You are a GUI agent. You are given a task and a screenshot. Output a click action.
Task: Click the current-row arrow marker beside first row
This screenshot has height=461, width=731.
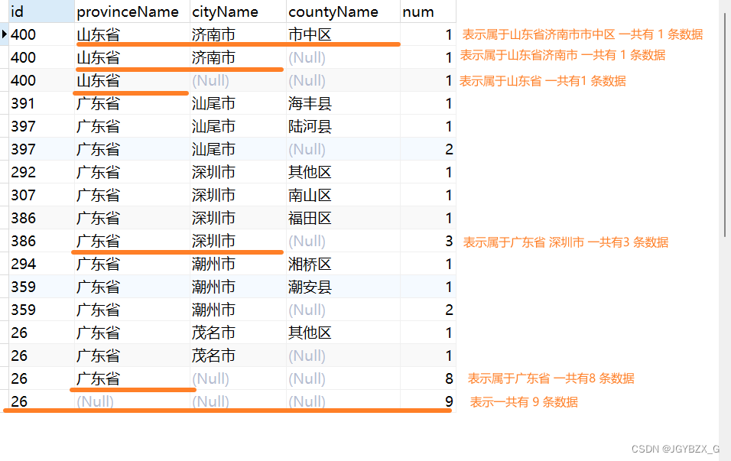4,34
